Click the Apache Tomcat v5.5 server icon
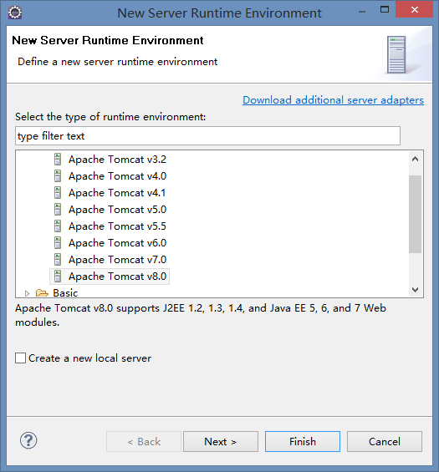The width and height of the screenshot is (439, 472). [x=58, y=226]
